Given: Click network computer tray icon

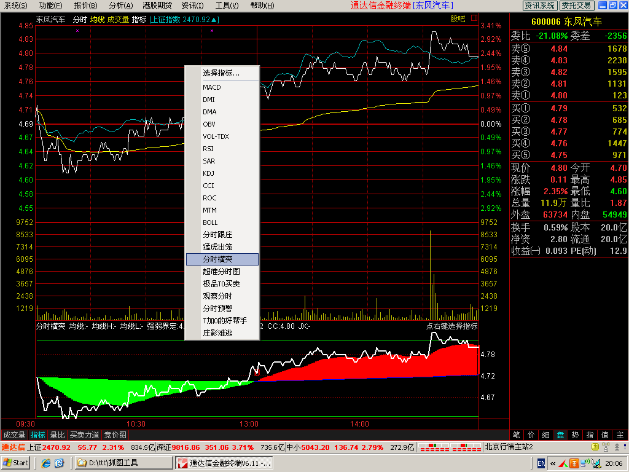Looking at the screenshot, I should (x=585, y=463).
